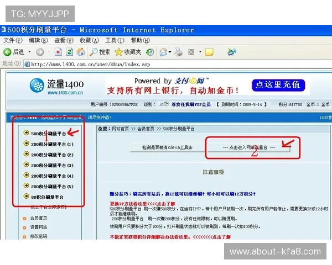Open the 文件(F) menu

click(12, 40)
